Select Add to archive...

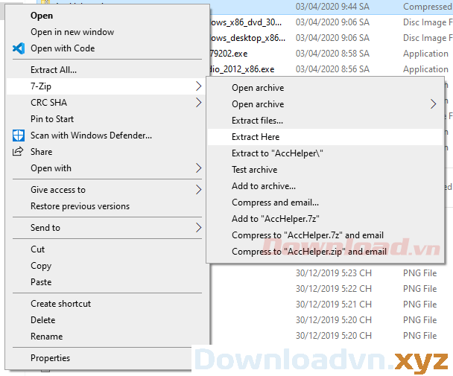pos(264,186)
